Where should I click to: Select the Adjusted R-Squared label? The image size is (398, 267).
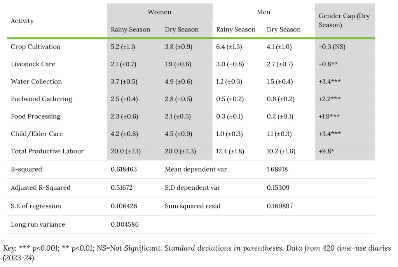[x=41, y=188]
